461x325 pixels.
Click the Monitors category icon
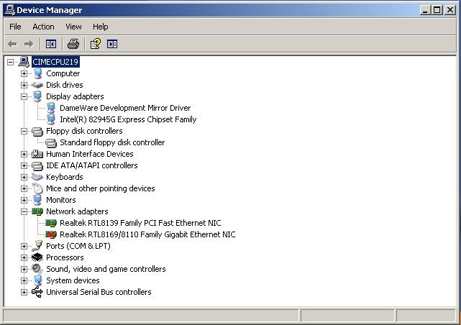pos(37,200)
